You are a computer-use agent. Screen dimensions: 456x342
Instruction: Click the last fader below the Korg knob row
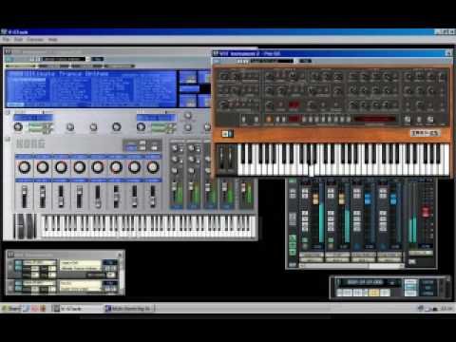[153, 197]
